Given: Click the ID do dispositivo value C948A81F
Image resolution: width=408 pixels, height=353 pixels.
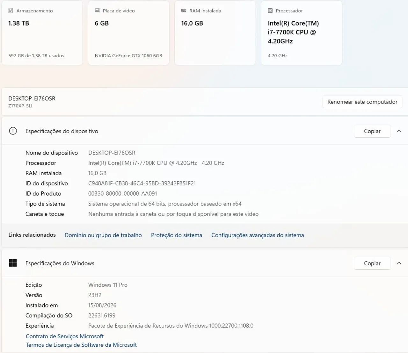Looking at the screenshot, I should (142, 183).
